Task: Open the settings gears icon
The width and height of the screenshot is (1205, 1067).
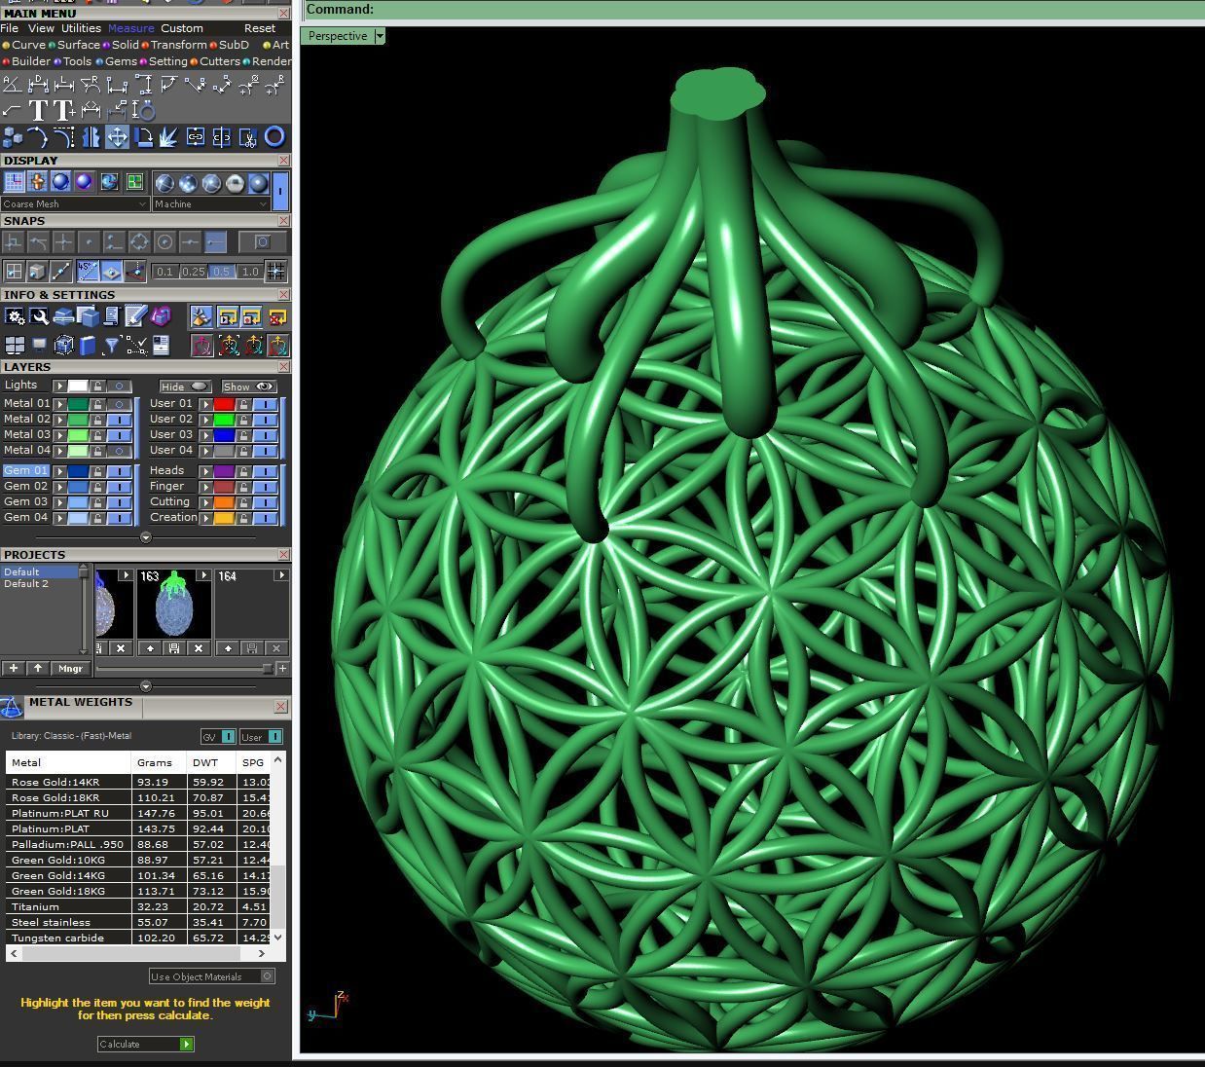Action: (15, 316)
